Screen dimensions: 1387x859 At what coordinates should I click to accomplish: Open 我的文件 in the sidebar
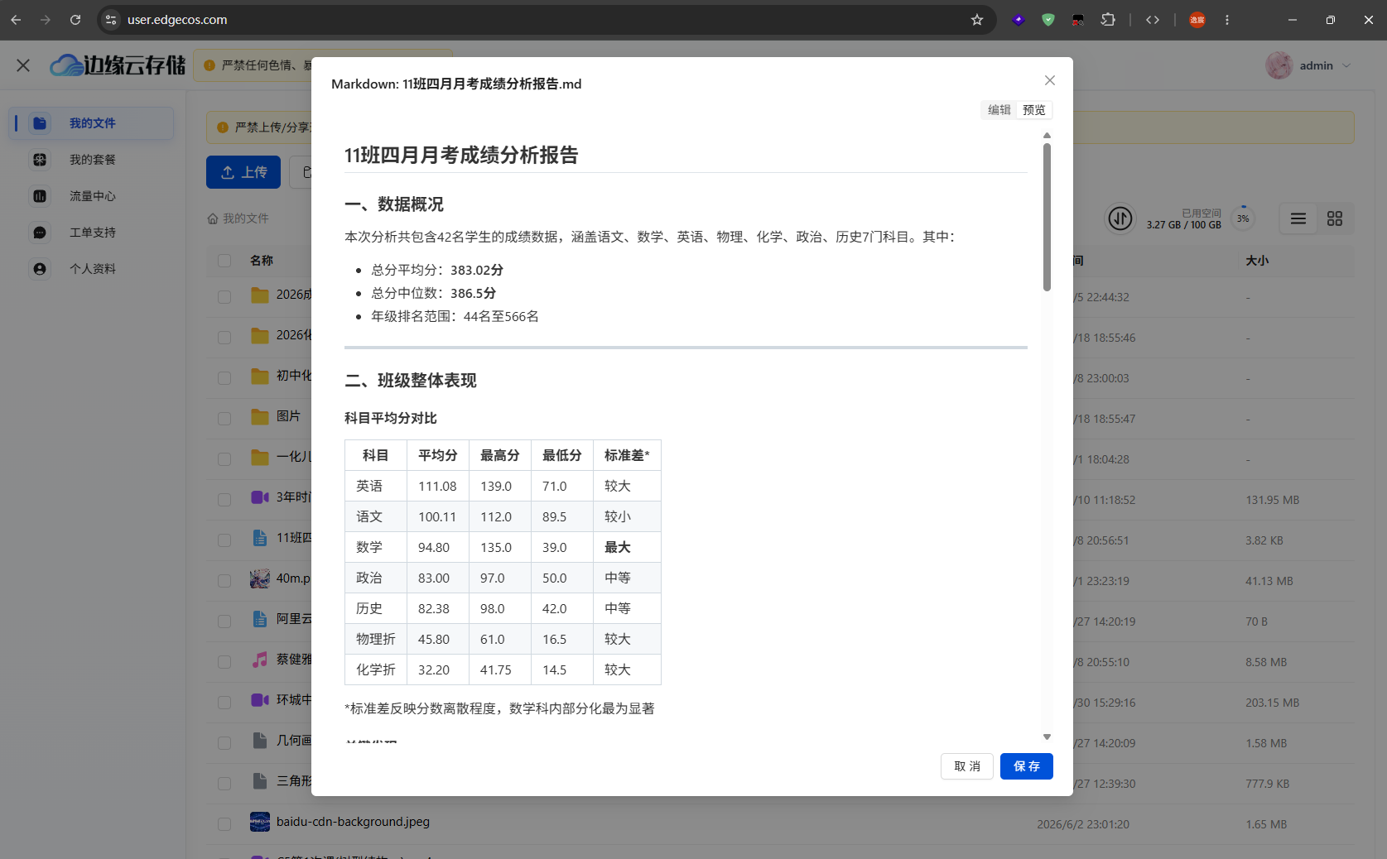[x=93, y=123]
